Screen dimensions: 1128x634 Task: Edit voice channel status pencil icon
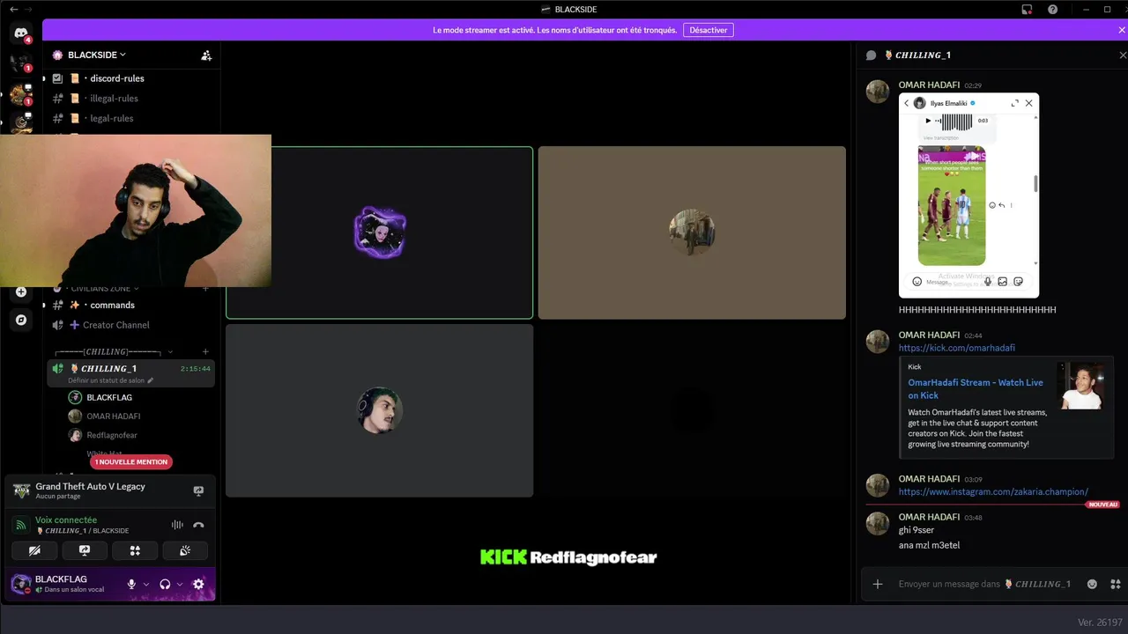coord(151,380)
